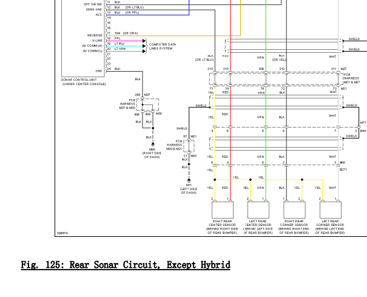The width and height of the screenshot is (367, 297).
Task: Select the Left Rear Center Sensor box
Action: click(x=258, y=210)
